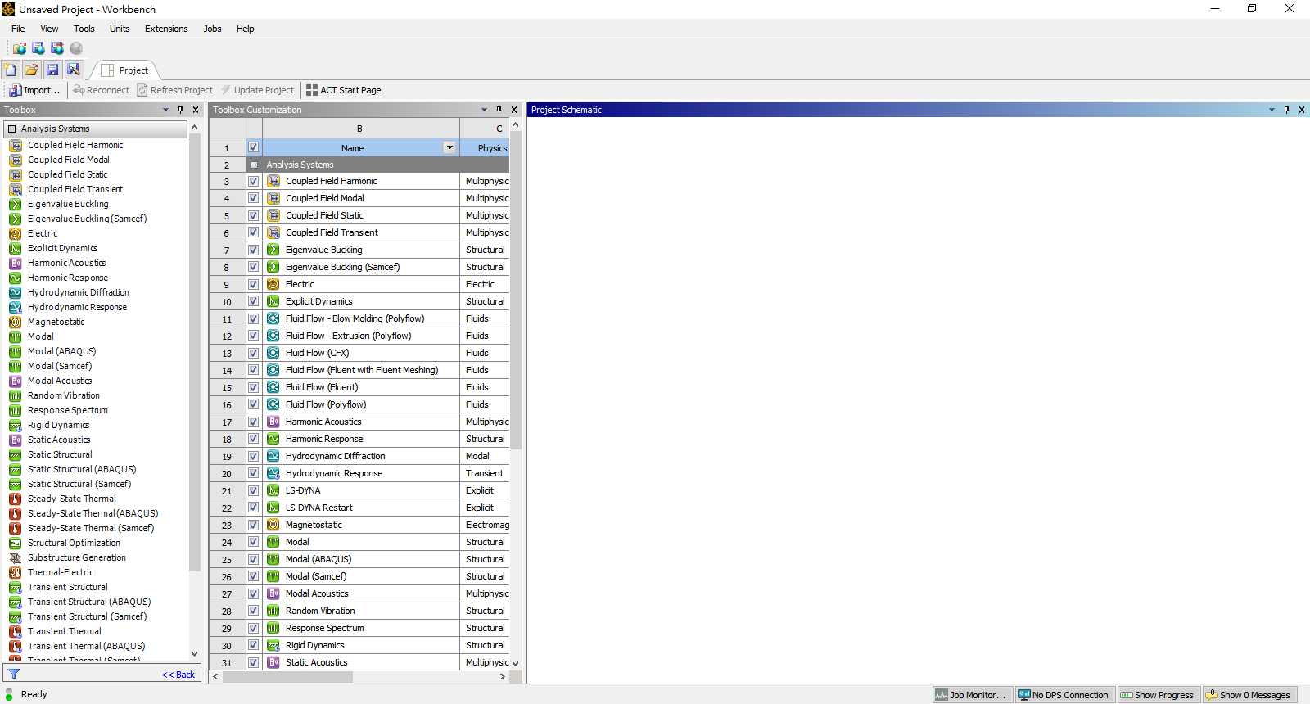Image resolution: width=1310 pixels, height=704 pixels.
Task: Select Static Structural icon in Toolbox
Action: tap(15, 454)
